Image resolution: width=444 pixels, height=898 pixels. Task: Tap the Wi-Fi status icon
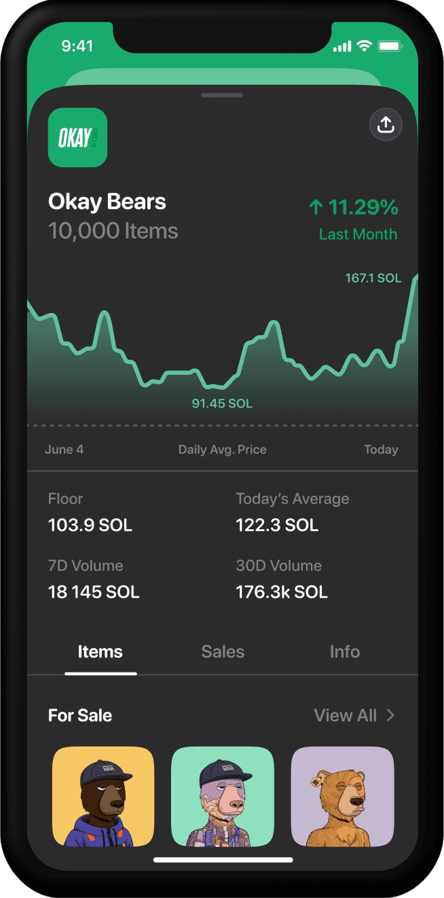tap(365, 46)
